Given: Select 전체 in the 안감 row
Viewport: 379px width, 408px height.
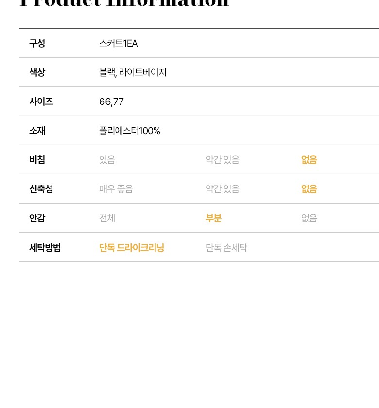Looking at the screenshot, I should point(107,218).
